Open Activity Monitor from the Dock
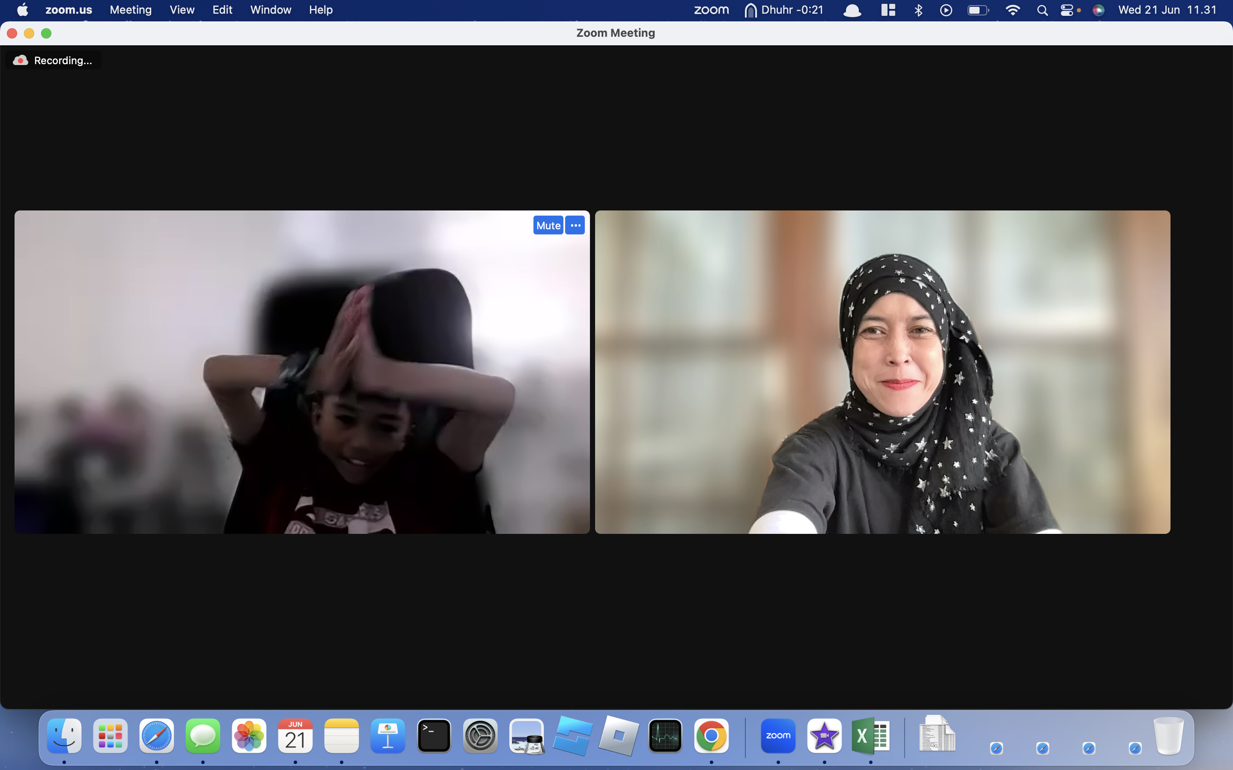 click(x=665, y=735)
